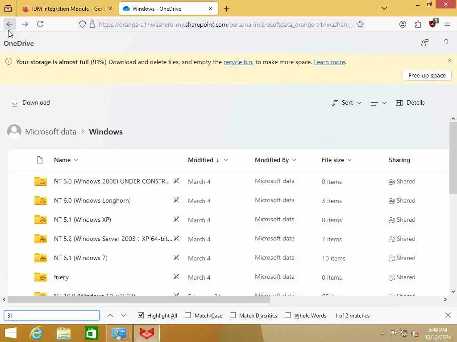Switch to Windows - OneDrive tab
The height and width of the screenshot is (342, 457).
click(168, 9)
